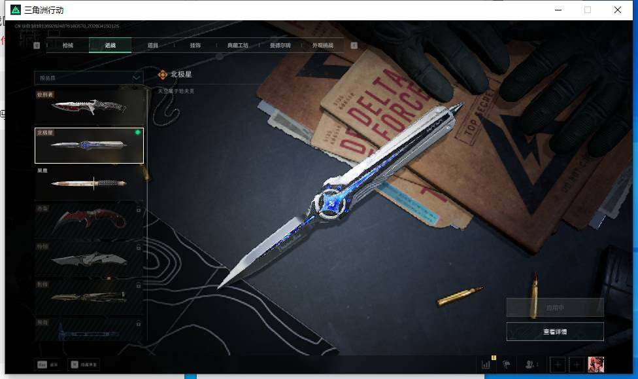
Task: Click the flag icon in the bottom bar
Action: (507, 365)
